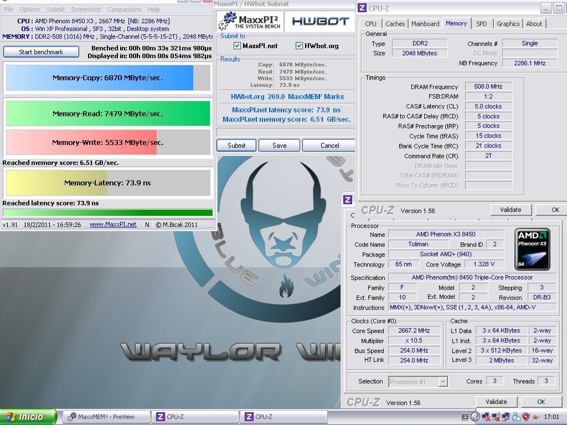Click the AMD Phenom X3 logo badge

(532, 249)
